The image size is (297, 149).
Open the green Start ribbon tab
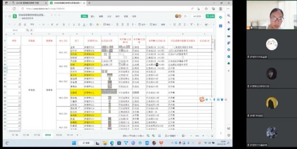(84, 16)
